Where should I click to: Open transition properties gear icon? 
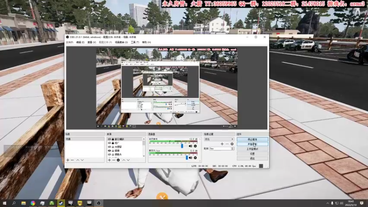coord(232,144)
